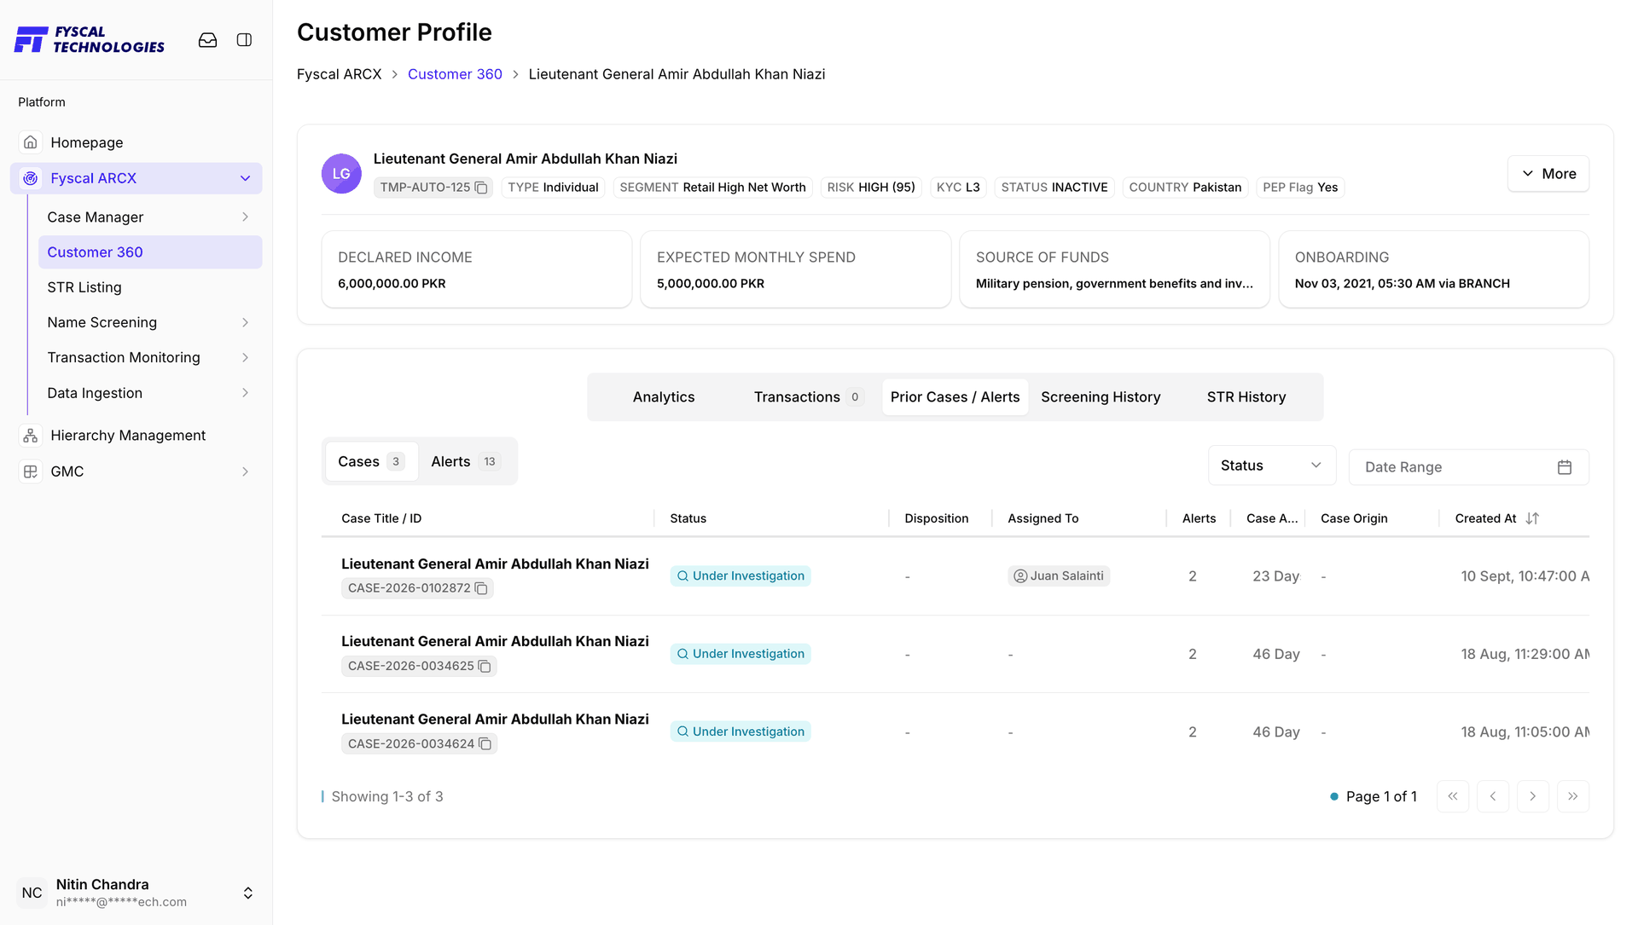Expand the Name Screening submenu

click(x=245, y=322)
